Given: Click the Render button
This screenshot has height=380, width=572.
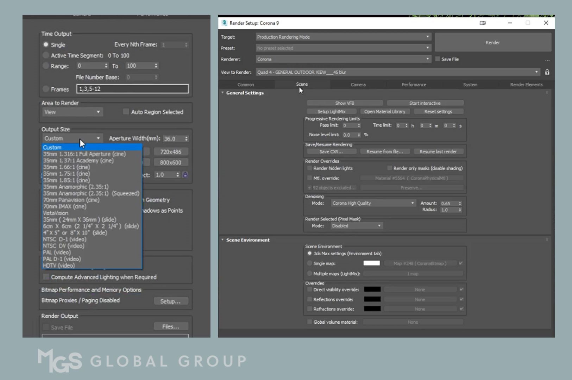Looking at the screenshot, I should point(492,42).
